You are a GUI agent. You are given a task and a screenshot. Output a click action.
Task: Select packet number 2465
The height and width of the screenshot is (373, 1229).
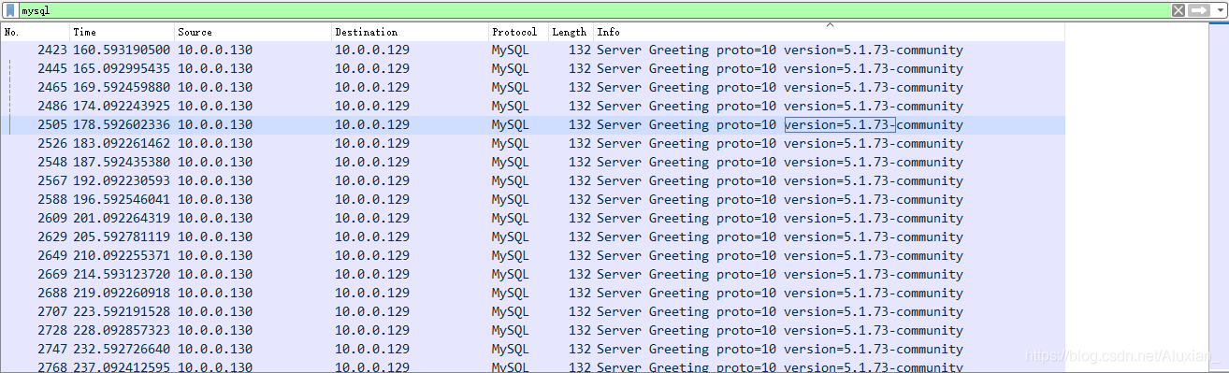[532, 88]
